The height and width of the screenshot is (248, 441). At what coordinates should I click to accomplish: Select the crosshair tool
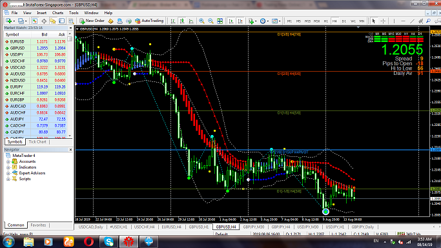click(x=383, y=21)
